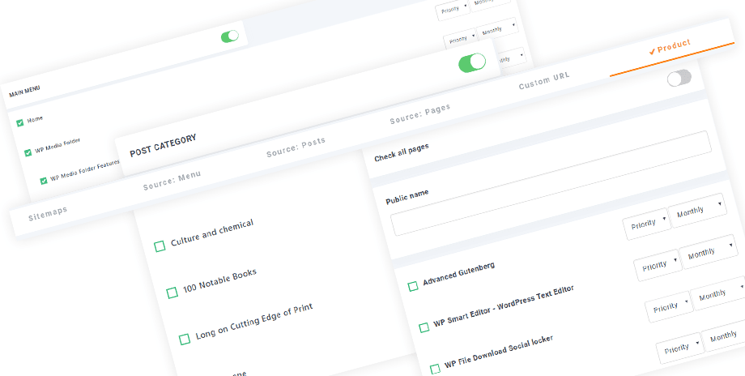
Task: Select Long on Cutting Edge of Print
Action: coord(185,340)
